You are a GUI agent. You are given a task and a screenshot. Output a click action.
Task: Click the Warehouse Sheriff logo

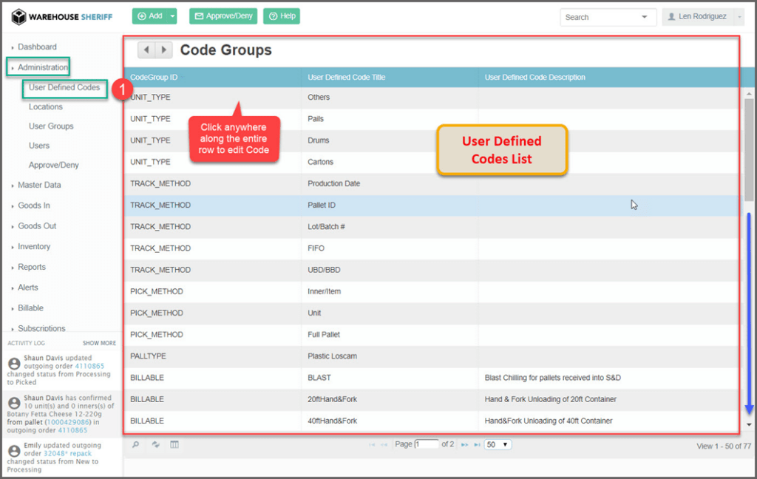pos(61,16)
